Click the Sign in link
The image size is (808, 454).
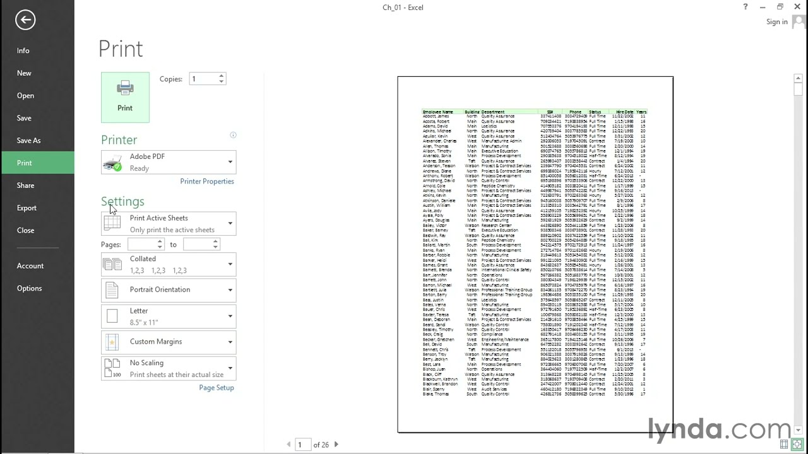[777, 21]
